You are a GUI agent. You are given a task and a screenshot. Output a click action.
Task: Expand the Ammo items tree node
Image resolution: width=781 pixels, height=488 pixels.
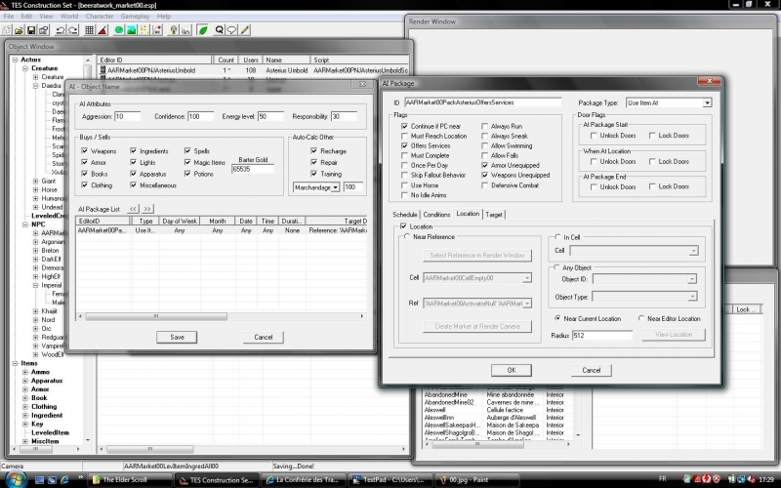(25, 372)
